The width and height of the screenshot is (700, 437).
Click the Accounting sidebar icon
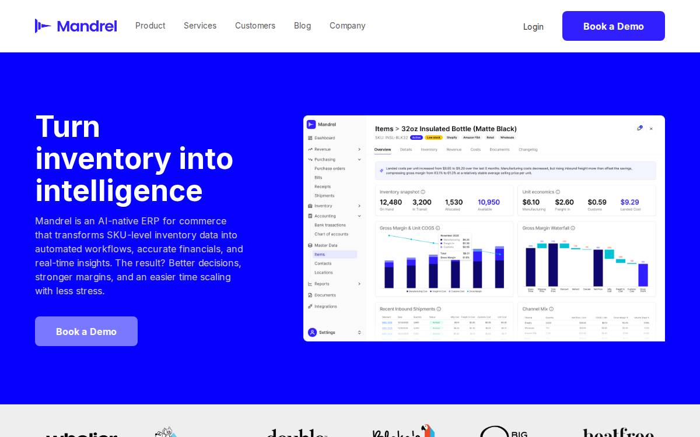(310, 216)
